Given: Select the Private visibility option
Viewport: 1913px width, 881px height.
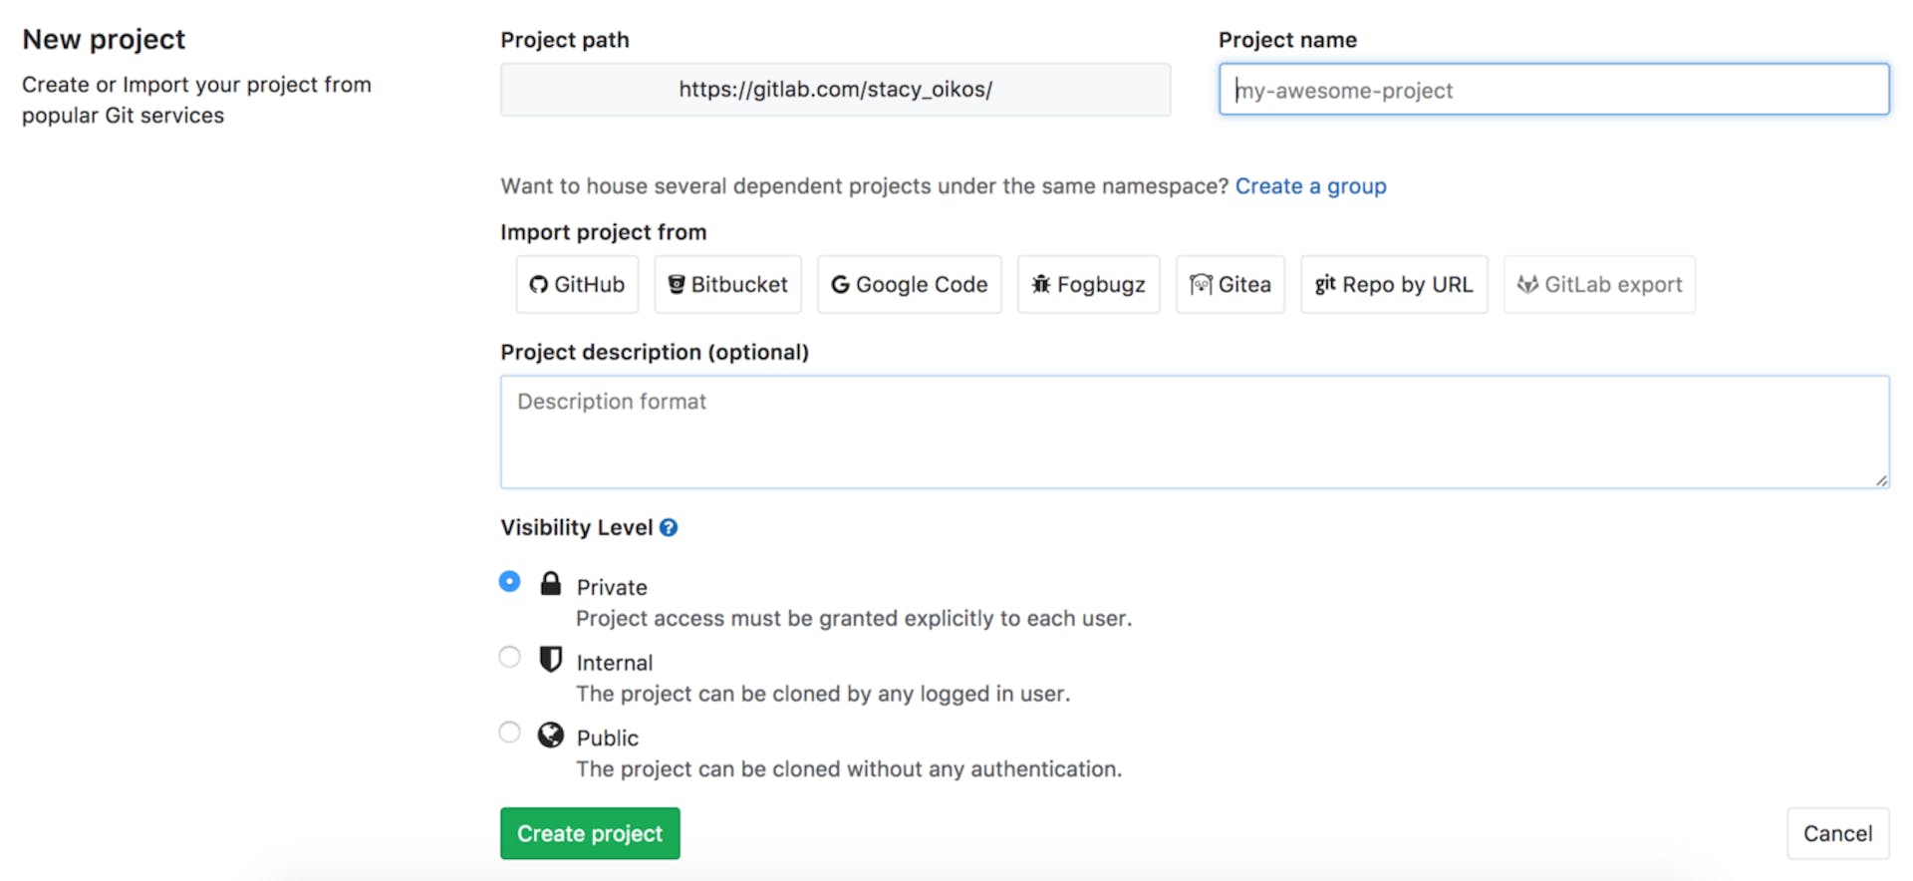Looking at the screenshot, I should click(x=509, y=581).
